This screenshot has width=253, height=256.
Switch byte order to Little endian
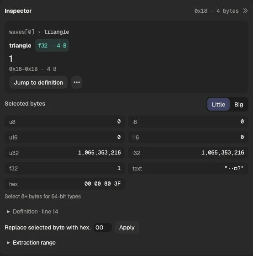coord(218,104)
